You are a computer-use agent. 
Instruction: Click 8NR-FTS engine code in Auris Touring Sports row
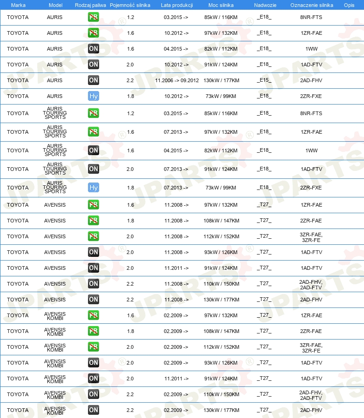click(311, 113)
